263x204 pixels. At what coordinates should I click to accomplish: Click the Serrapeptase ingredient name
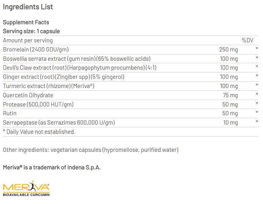pyautogui.click(x=59, y=123)
